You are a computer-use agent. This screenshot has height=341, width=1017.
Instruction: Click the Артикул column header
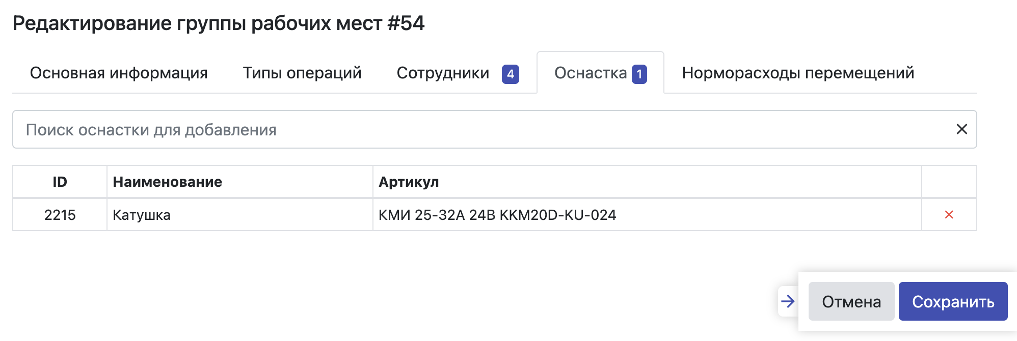coord(409,182)
